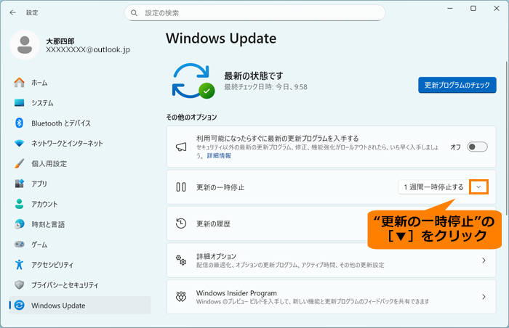The height and width of the screenshot is (328, 509).
Task: Open 個人用設定 page
Action: click(x=80, y=163)
